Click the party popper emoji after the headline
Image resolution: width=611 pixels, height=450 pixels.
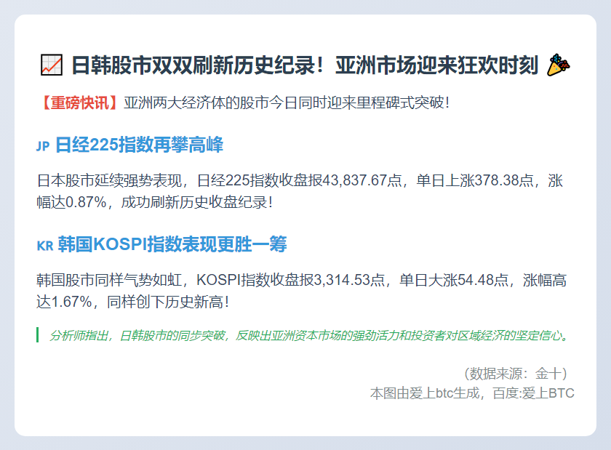point(559,65)
